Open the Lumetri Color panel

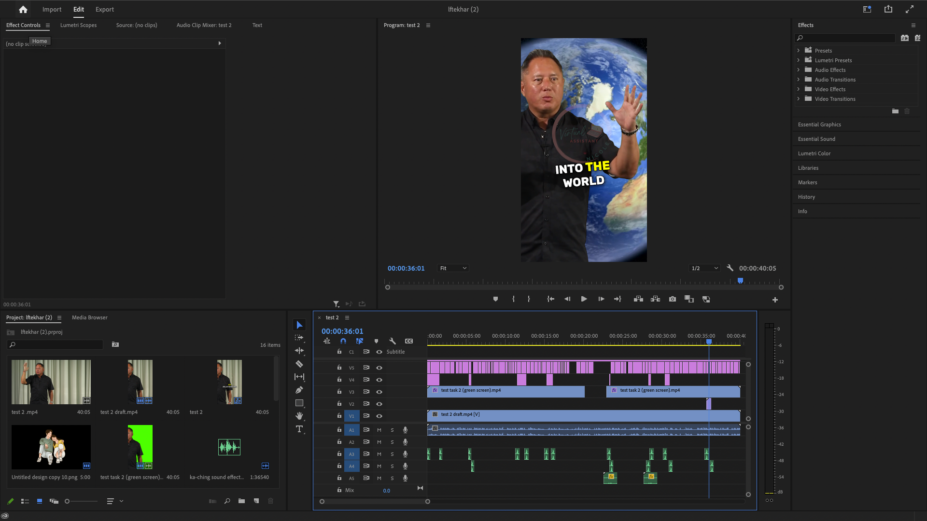(814, 153)
